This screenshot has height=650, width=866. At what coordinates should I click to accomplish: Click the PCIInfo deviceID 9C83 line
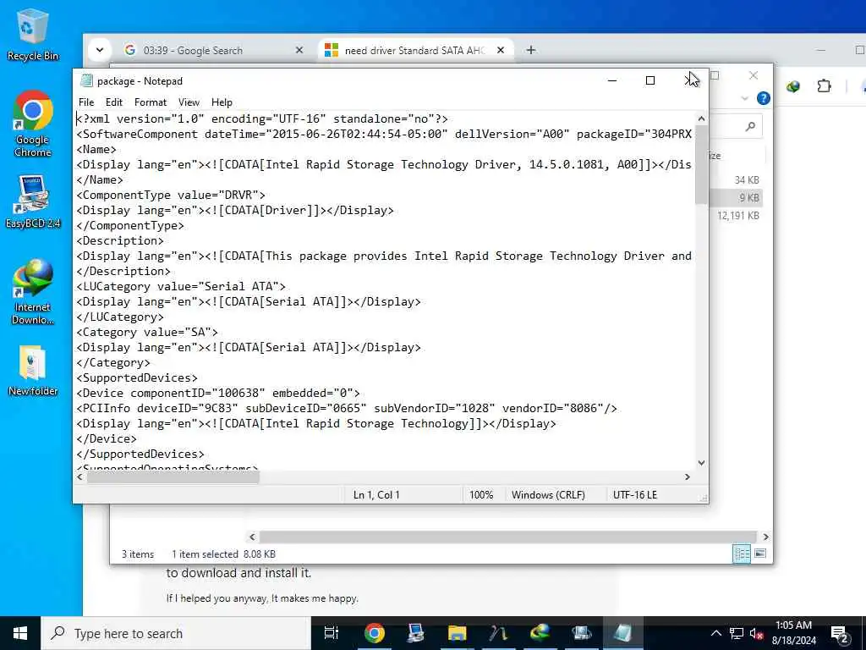(346, 409)
